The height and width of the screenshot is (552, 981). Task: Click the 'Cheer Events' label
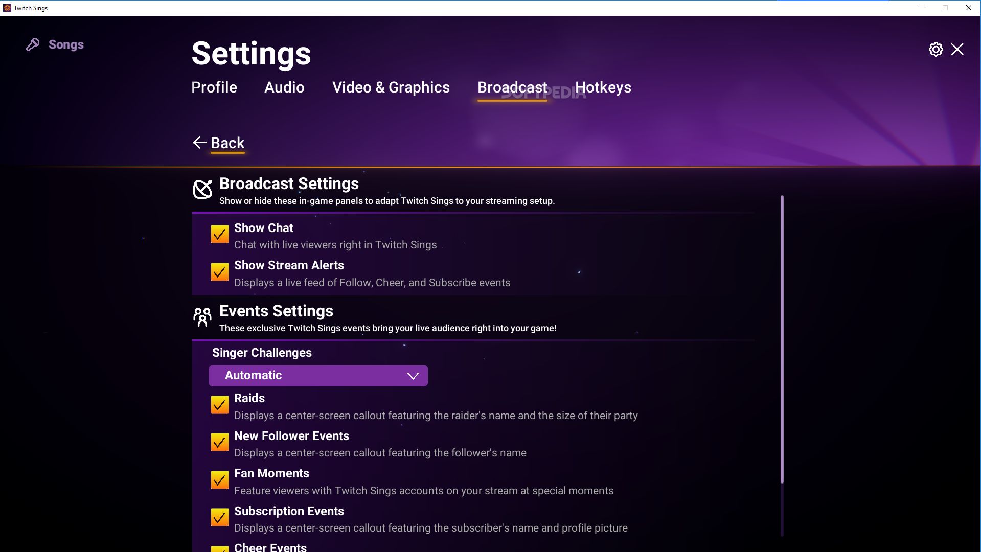(270, 547)
